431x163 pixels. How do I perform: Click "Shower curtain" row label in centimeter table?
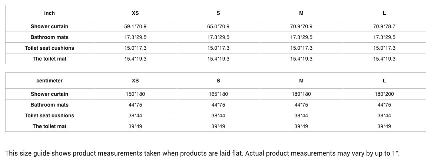pyautogui.click(x=49, y=94)
